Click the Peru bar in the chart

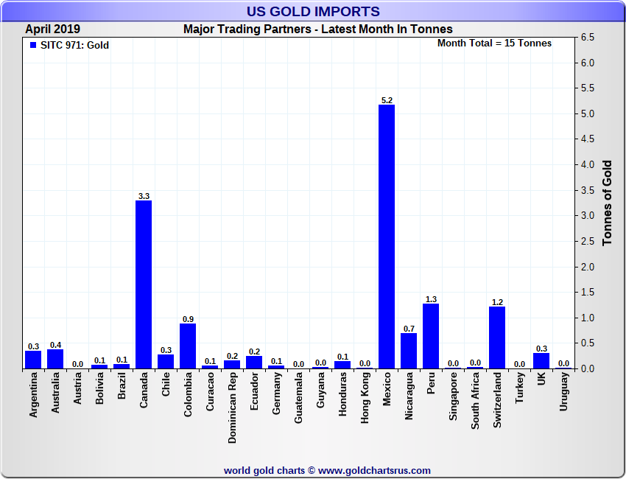click(431, 335)
